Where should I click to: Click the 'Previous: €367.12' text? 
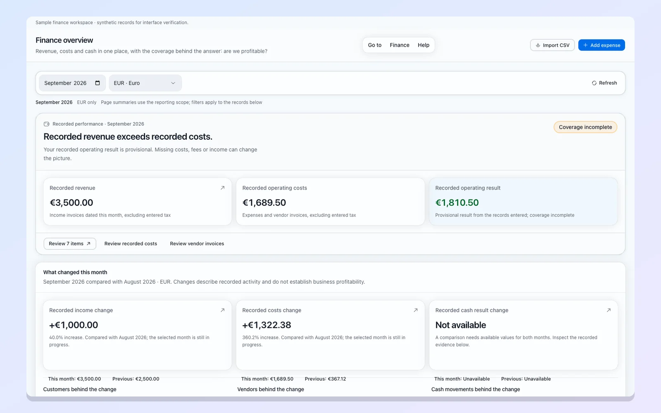[326, 379]
